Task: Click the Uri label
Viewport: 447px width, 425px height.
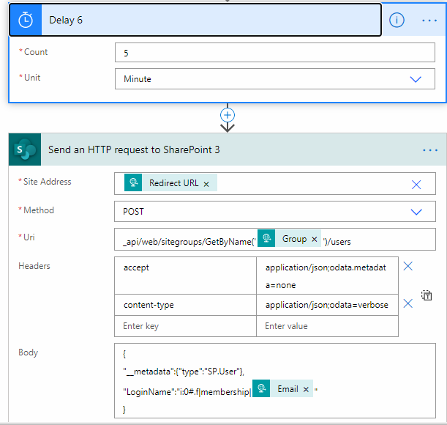Action: 29,237
